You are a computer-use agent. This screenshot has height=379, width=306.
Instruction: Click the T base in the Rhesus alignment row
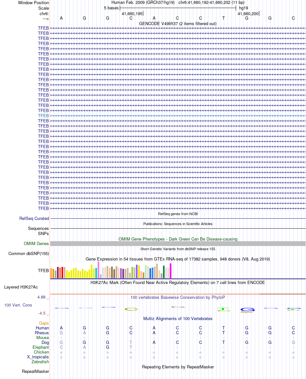pos(224,333)
